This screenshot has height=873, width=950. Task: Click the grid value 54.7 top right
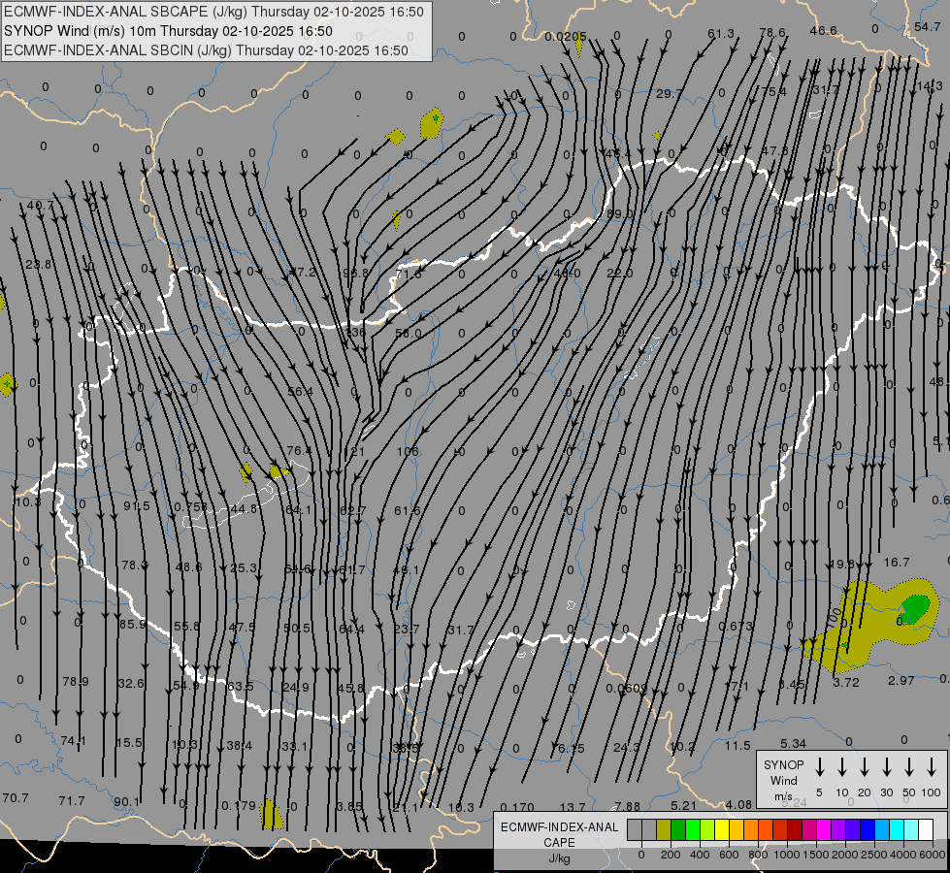[x=928, y=26]
